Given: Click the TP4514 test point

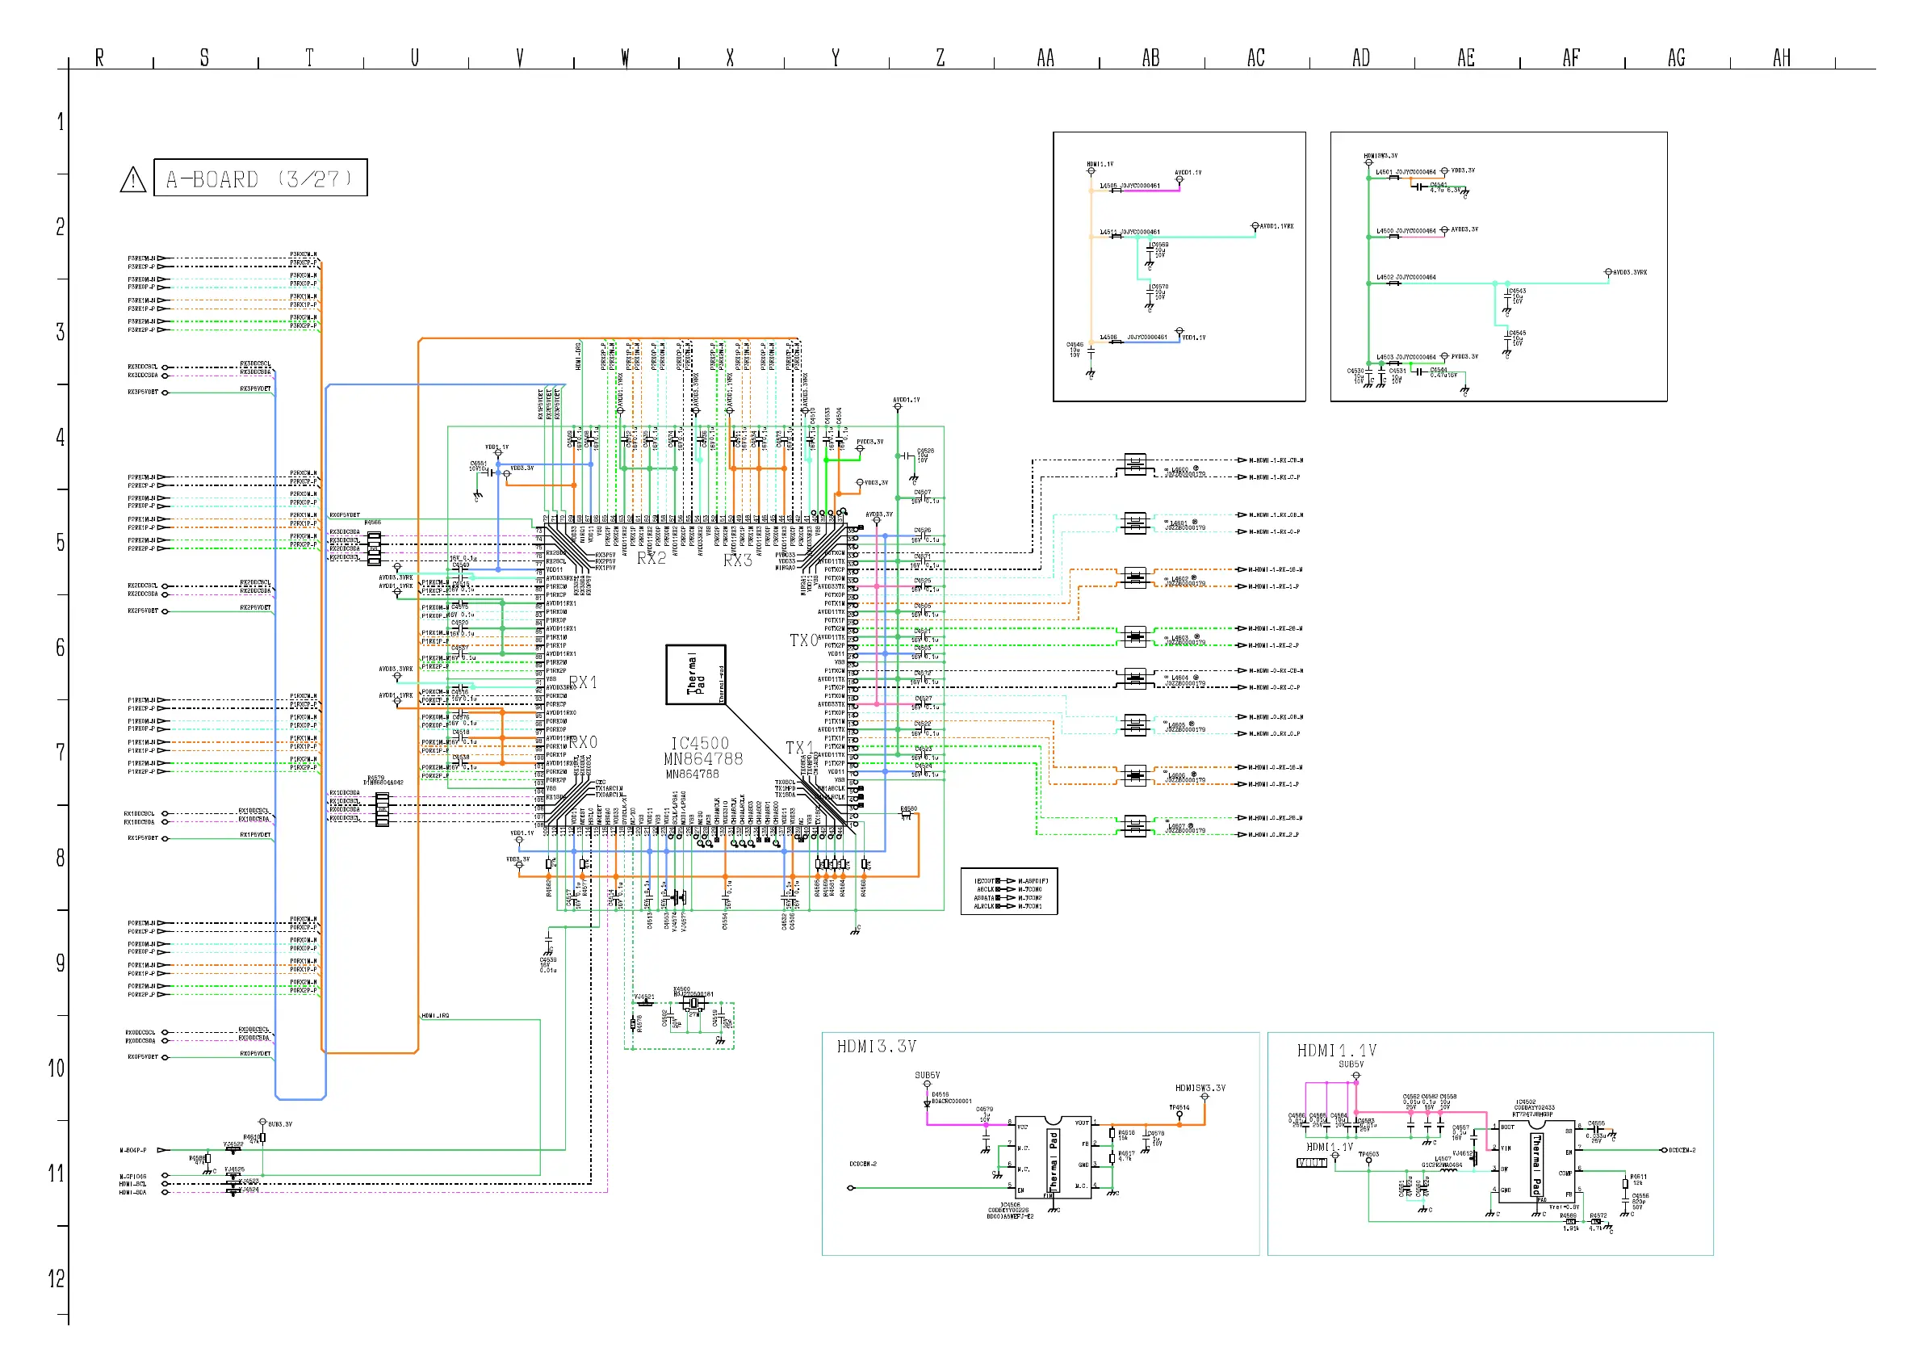Looking at the screenshot, I should (1179, 1115).
